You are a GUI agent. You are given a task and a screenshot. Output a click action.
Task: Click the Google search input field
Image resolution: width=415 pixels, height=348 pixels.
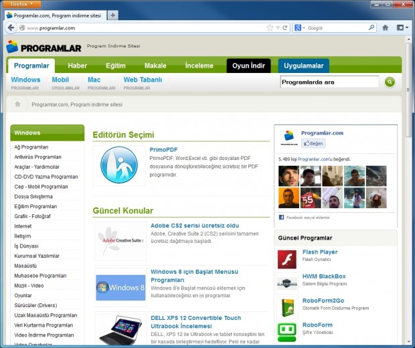(x=337, y=28)
